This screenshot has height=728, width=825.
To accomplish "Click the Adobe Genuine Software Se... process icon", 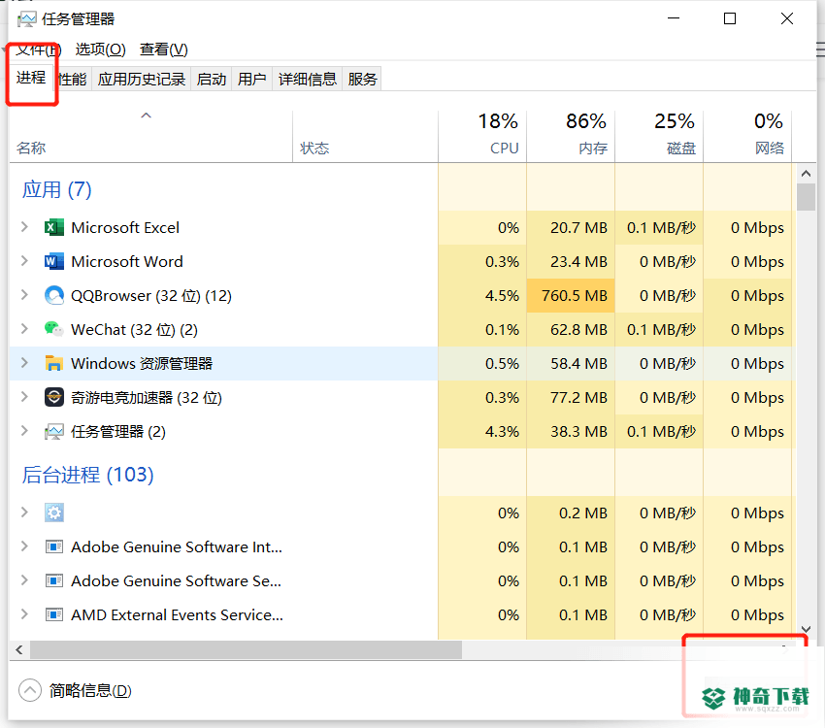I will (x=54, y=580).
